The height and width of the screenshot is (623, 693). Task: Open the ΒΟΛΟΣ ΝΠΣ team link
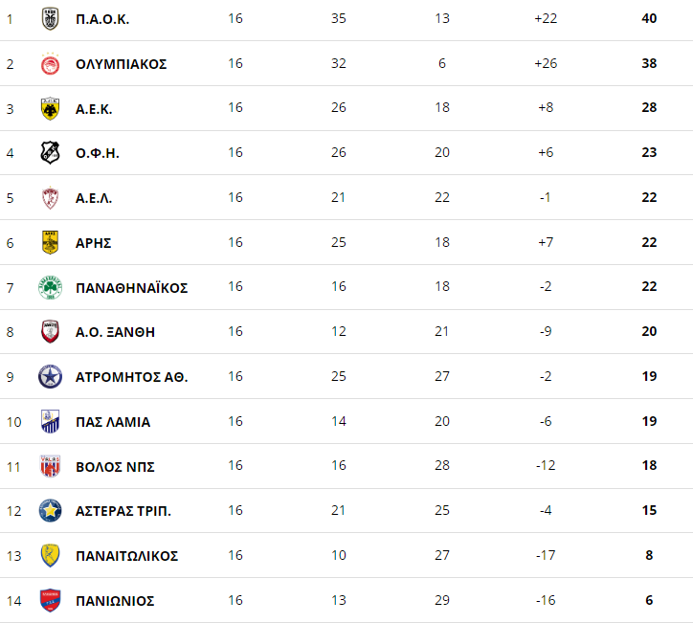coord(115,467)
